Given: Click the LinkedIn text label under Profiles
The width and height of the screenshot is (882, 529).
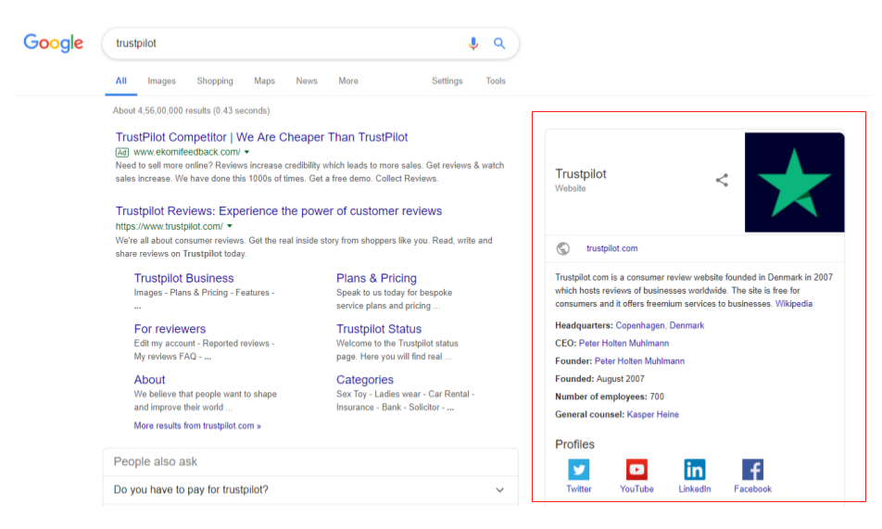Looking at the screenshot, I should [695, 489].
